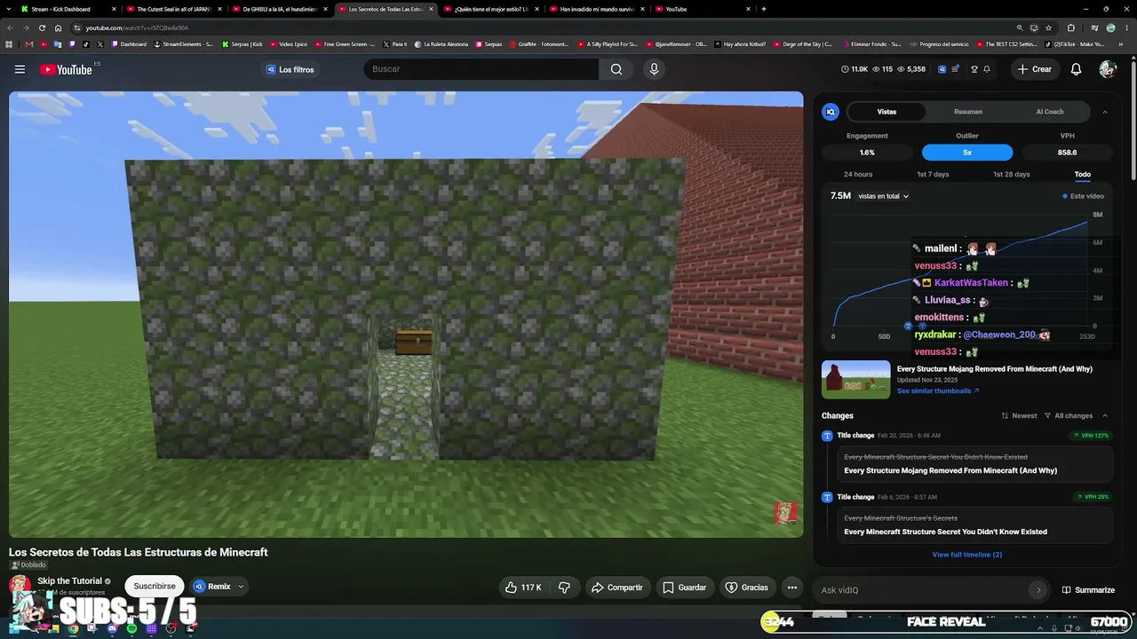
Task: Select the Todo range tab
Action: pos(1082,175)
